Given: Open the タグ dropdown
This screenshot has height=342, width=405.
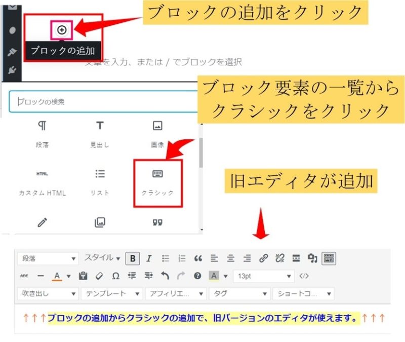Looking at the screenshot, I should 239,294.
